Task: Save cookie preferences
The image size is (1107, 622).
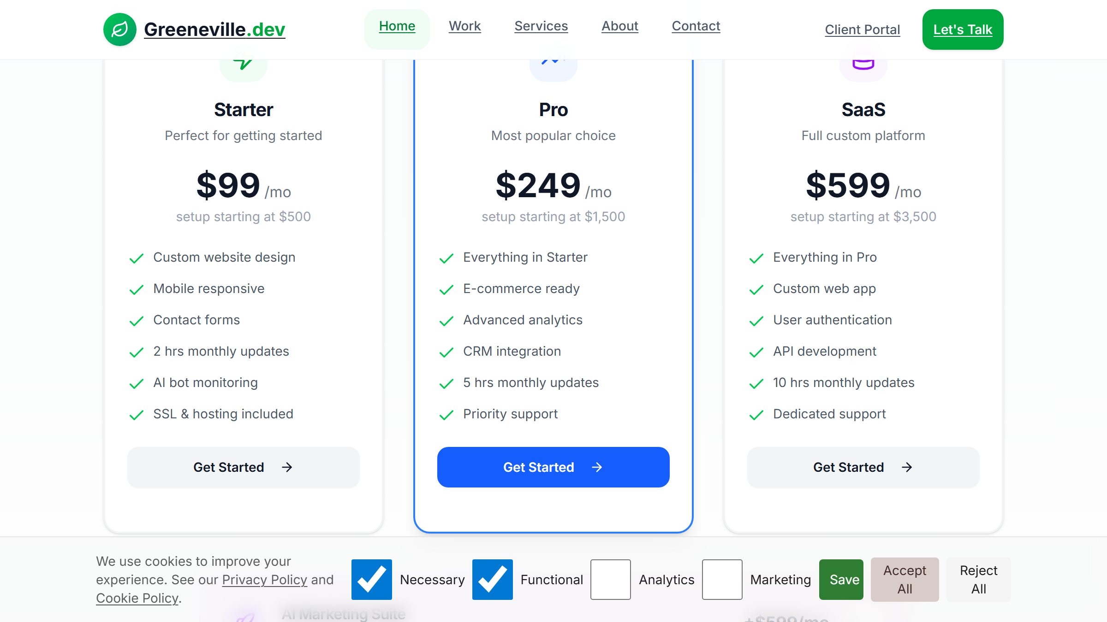Action: [841, 580]
